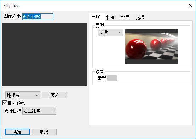Expand the 雾型 标准 dropdown

[x=111, y=33]
